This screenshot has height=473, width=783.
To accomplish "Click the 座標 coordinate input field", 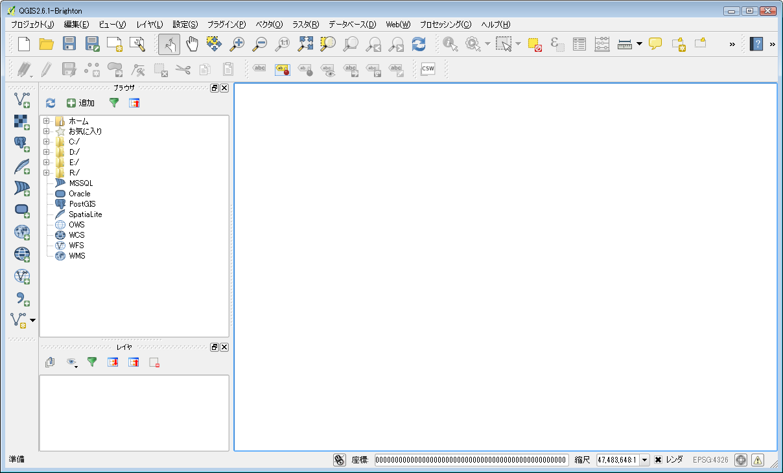I will point(471,459).
